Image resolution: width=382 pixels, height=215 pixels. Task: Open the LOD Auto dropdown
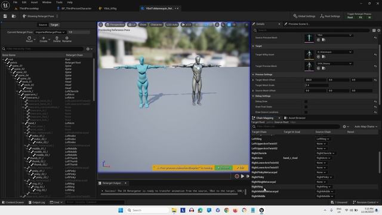click(172, 24)
